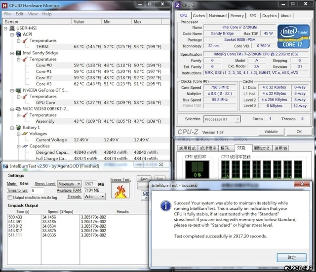Click the NVIDIA GeForce GT graphics card icon
This screenshot has width=316, height=272.
tap(19, 90)
